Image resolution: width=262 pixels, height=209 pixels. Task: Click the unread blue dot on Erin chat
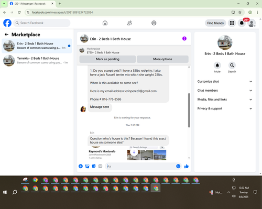point(69,46)
